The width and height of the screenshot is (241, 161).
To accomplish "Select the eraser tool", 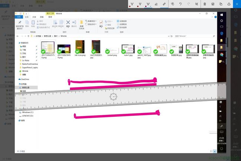I will point(156,4).
